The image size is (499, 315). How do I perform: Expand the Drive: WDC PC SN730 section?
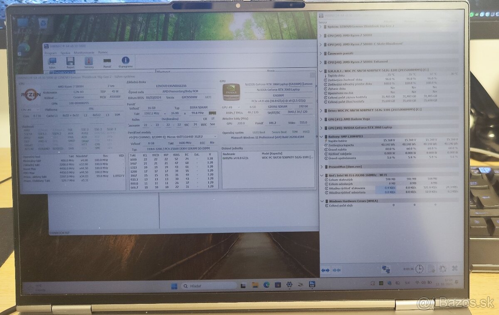click(x=321, y=110)
